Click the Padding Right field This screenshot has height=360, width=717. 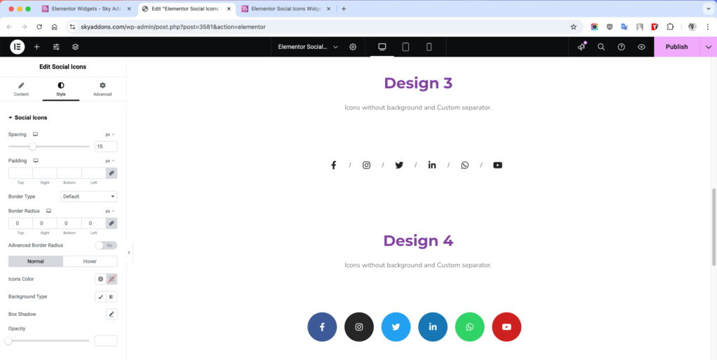click(45, 173)
